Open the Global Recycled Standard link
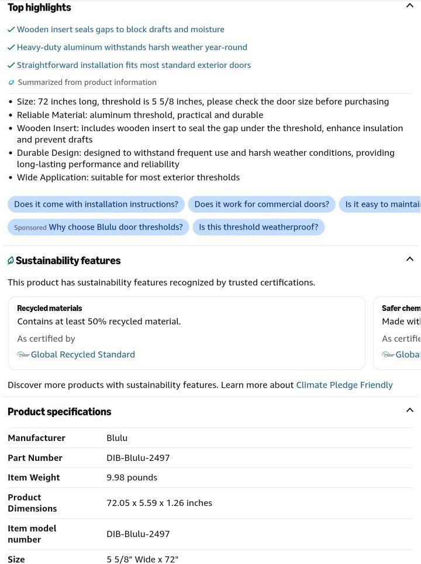 (x=83, y=355)
